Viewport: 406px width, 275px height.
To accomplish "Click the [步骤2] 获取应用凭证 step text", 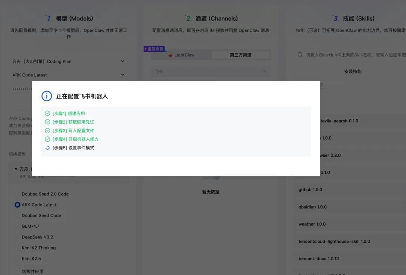I will pyautogui.click(x=73, y=122).
